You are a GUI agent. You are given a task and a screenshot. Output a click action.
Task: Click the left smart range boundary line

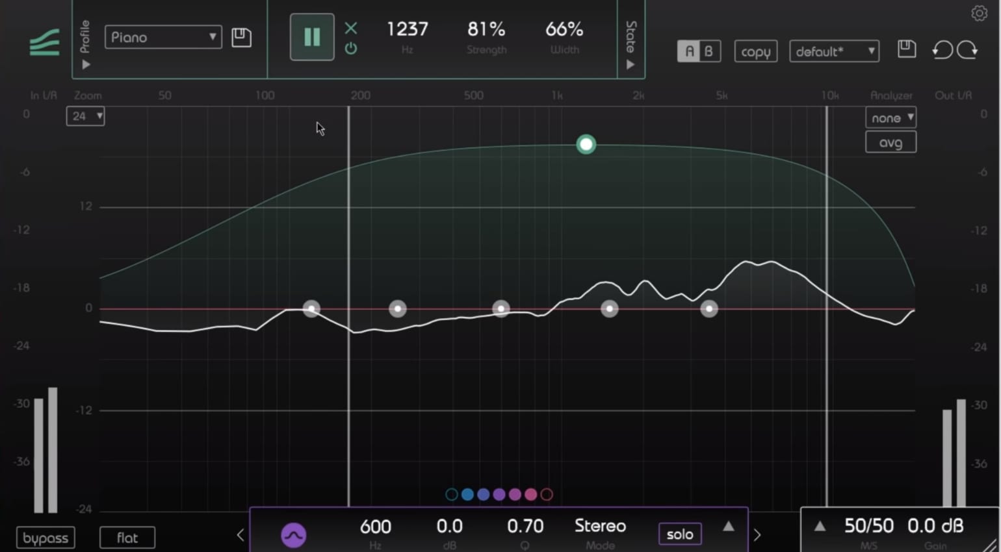pyautogui.click(x=349, y=305)
